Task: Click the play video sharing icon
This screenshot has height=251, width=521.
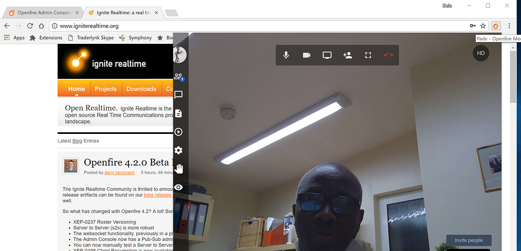Action: pos(179,132)
